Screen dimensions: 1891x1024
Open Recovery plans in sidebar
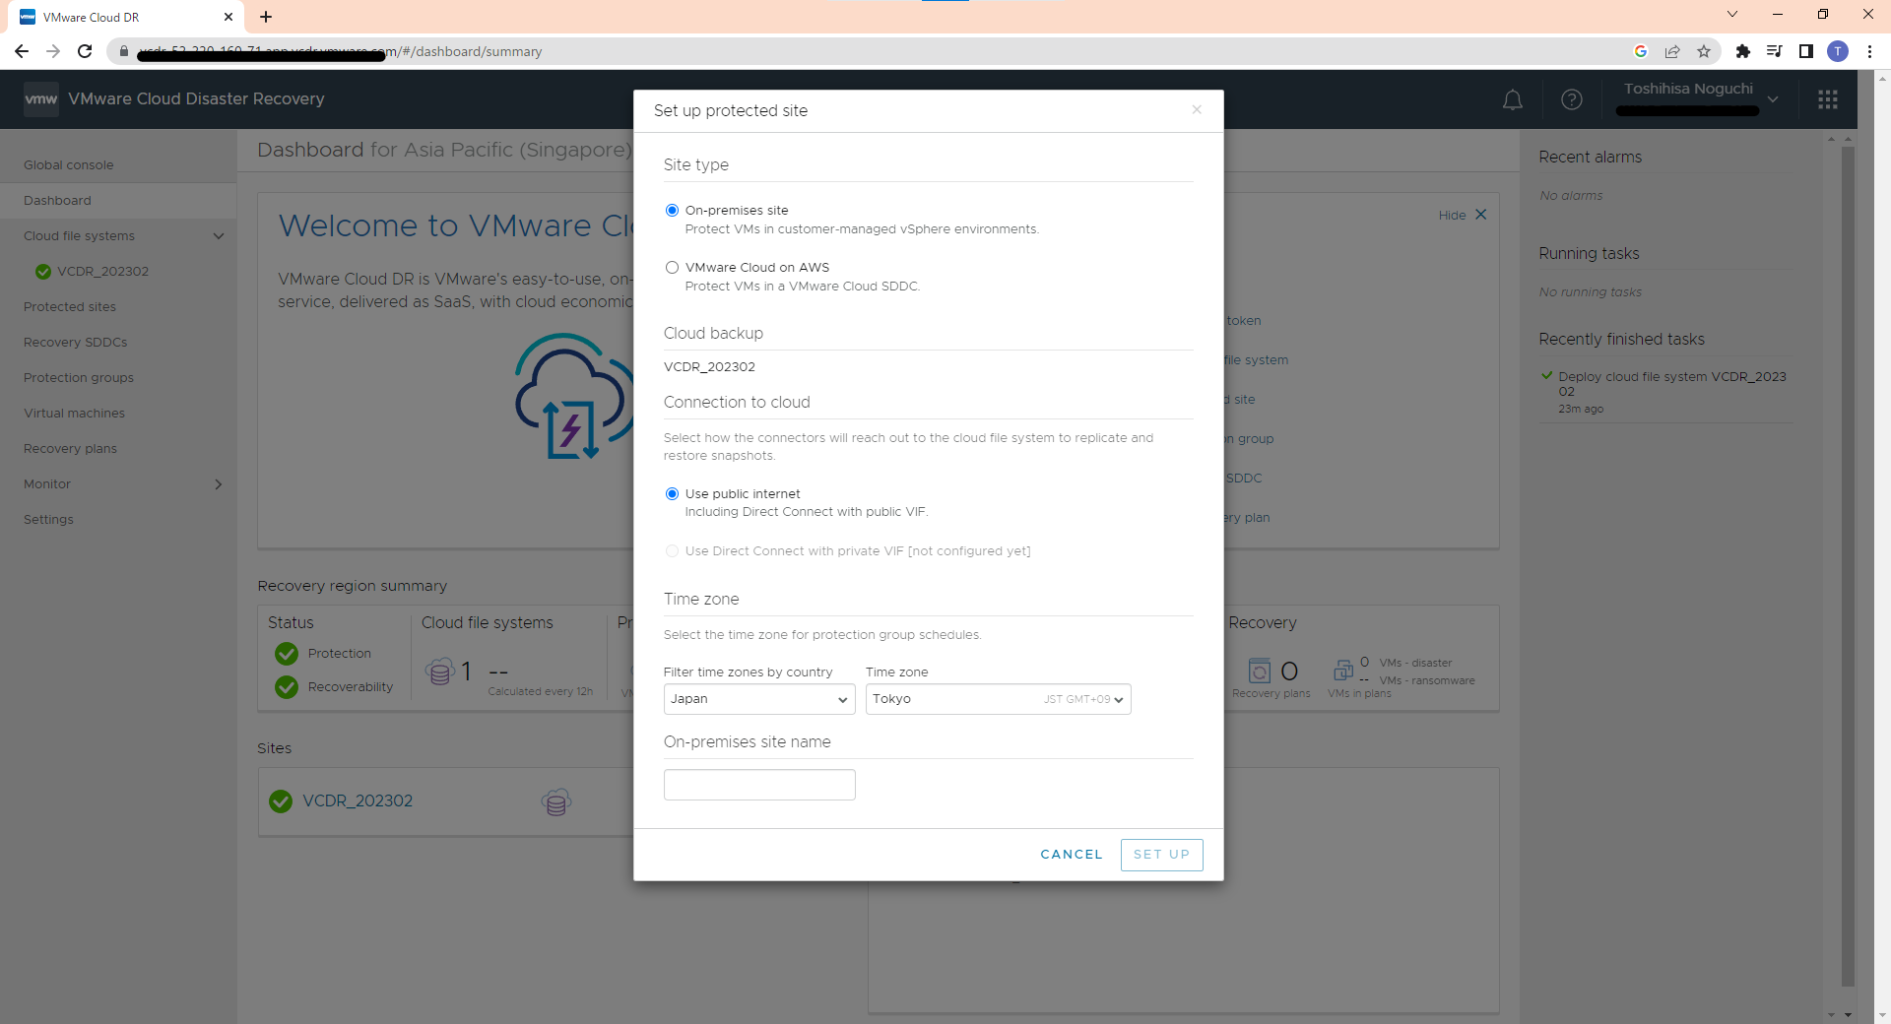click(71, 449)
